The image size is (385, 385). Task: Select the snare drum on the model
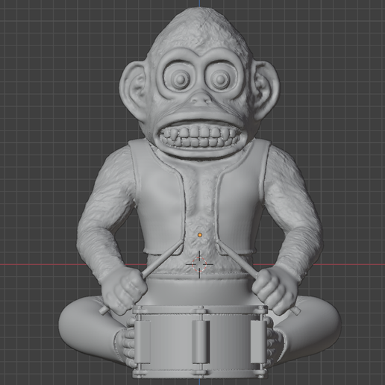coord(200,342)
